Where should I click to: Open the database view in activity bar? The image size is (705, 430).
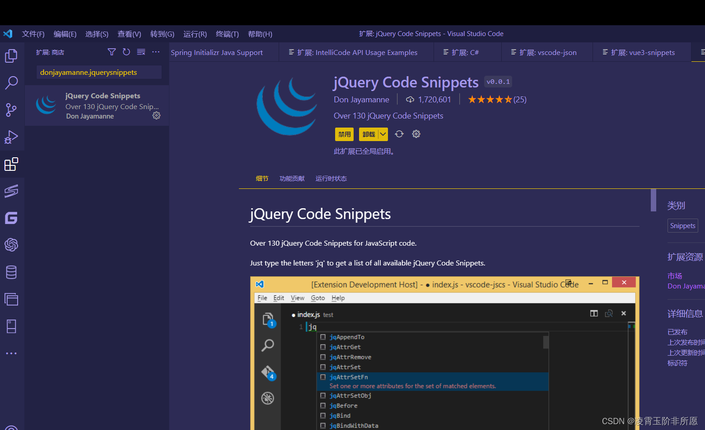pyautogui.click(x=11, y=272)
